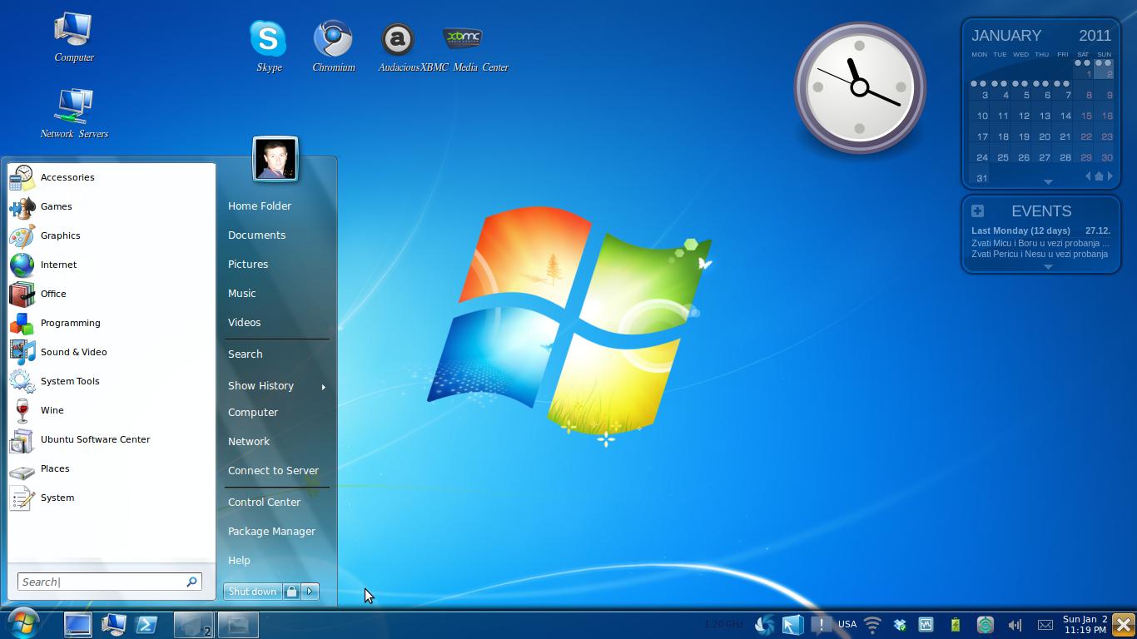Open the Internet category
The height and width of the screenshot is (639, 1137).
[111, 265]
